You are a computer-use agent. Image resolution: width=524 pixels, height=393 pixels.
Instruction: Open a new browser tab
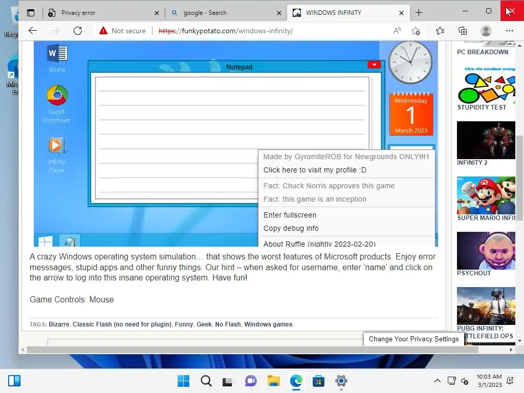(419, 13)
